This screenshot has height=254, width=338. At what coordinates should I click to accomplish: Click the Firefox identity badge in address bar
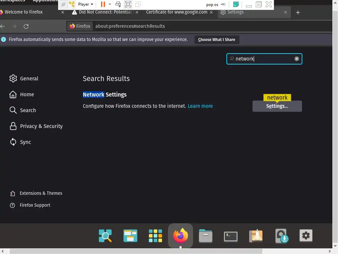80,26
